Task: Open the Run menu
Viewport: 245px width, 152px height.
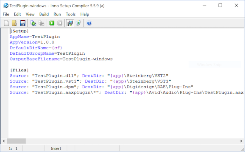Action: click(x=57, y=14)
